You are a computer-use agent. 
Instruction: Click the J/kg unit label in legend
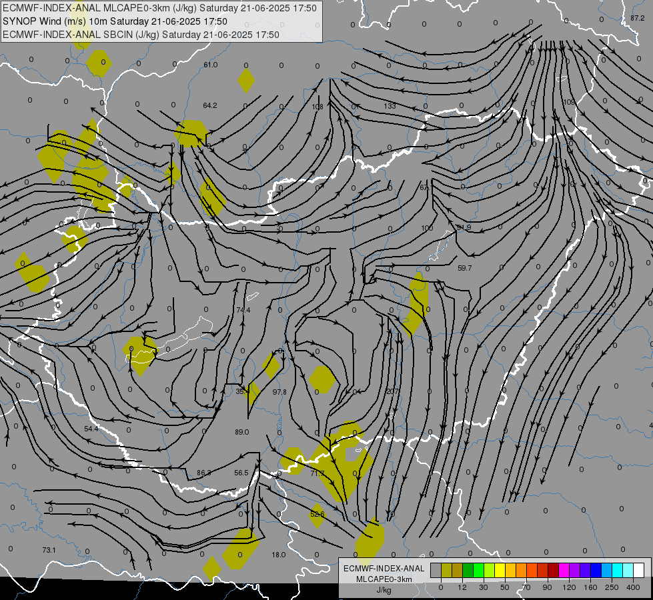pyautogui.click(x=384, y=590)
